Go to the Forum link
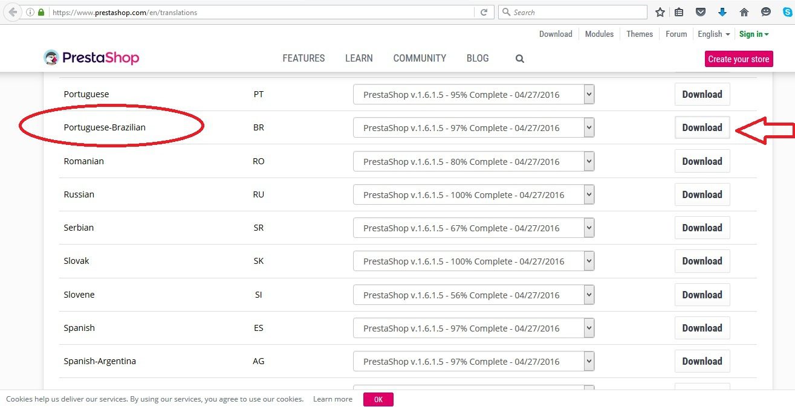Image resolution: width=795 pixels, height=407 pixels. 676,34
